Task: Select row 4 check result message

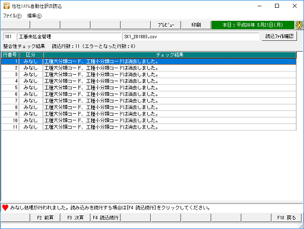Action: point(170,81)
